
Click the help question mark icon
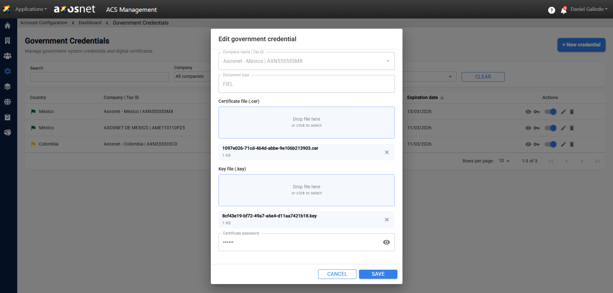pyautogui.click(x=551, y=10)
